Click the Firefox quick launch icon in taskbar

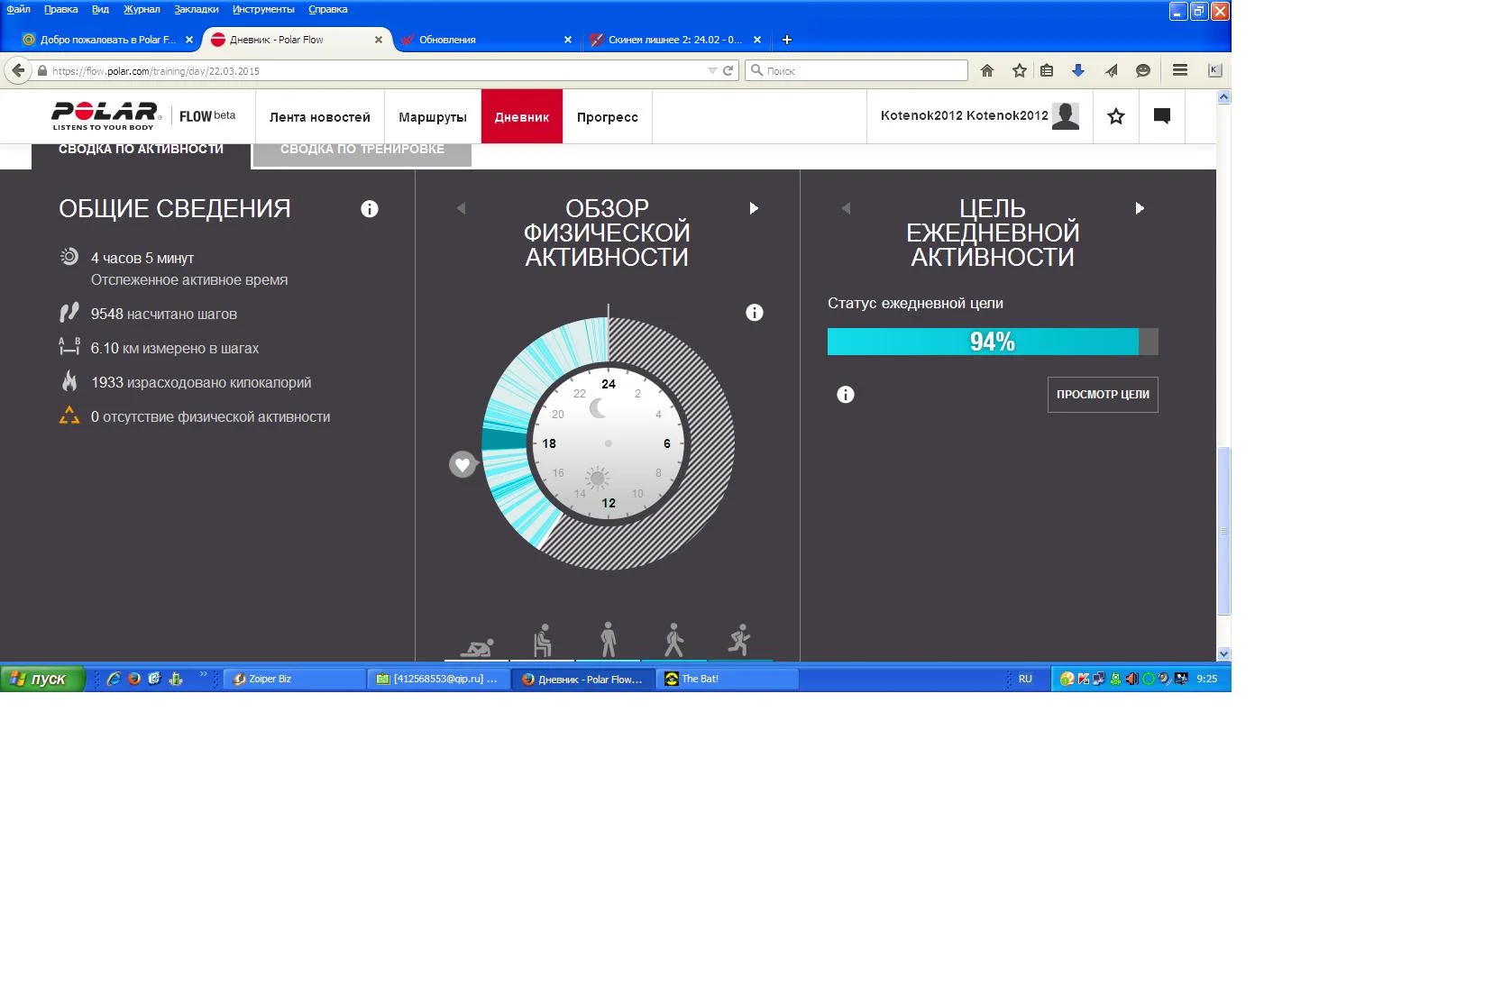(x=134, y=679)
